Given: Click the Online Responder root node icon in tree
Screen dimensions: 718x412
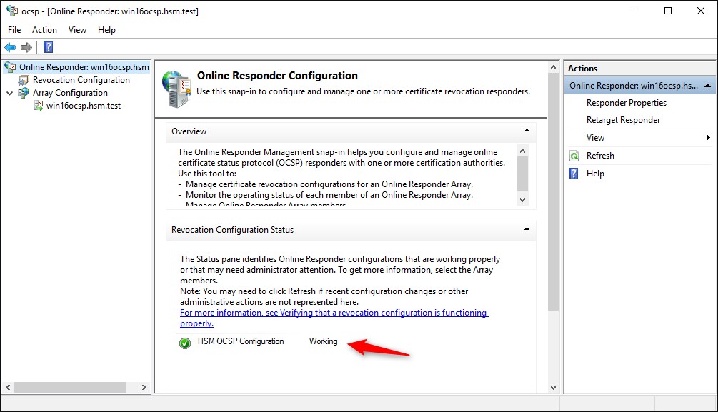Looking at the screenshot, I should pyautogui.click(x=10, y=67).
